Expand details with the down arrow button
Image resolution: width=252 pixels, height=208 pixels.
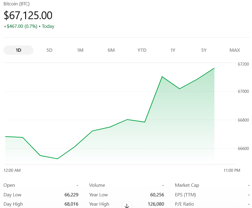(x=126, y=206)
